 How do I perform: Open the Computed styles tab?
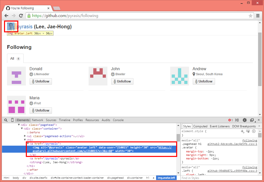[x=200, y=126]
